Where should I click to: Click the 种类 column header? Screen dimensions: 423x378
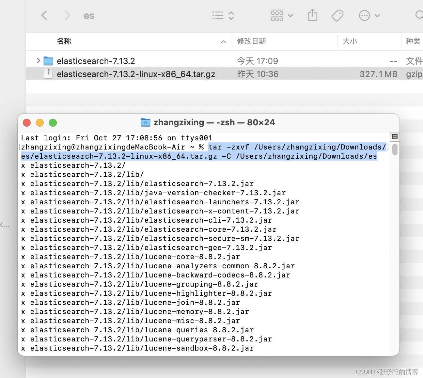[413, 41]
